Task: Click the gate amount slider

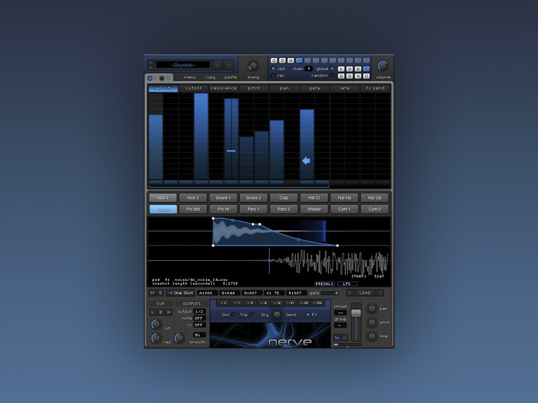Action: pos(330,292)
